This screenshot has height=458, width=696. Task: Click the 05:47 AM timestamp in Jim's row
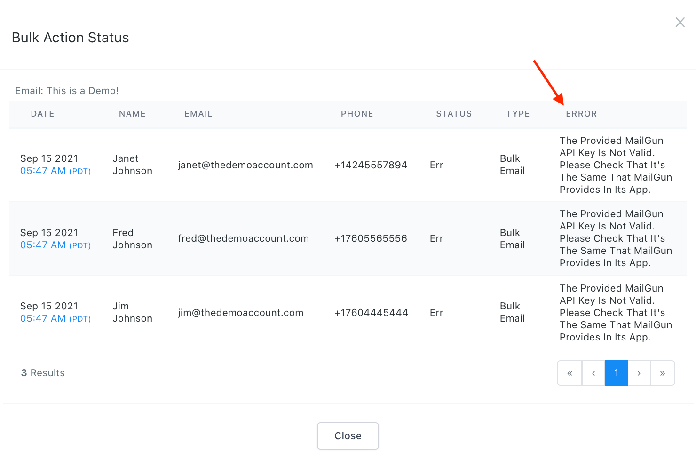tap(43, 318)
